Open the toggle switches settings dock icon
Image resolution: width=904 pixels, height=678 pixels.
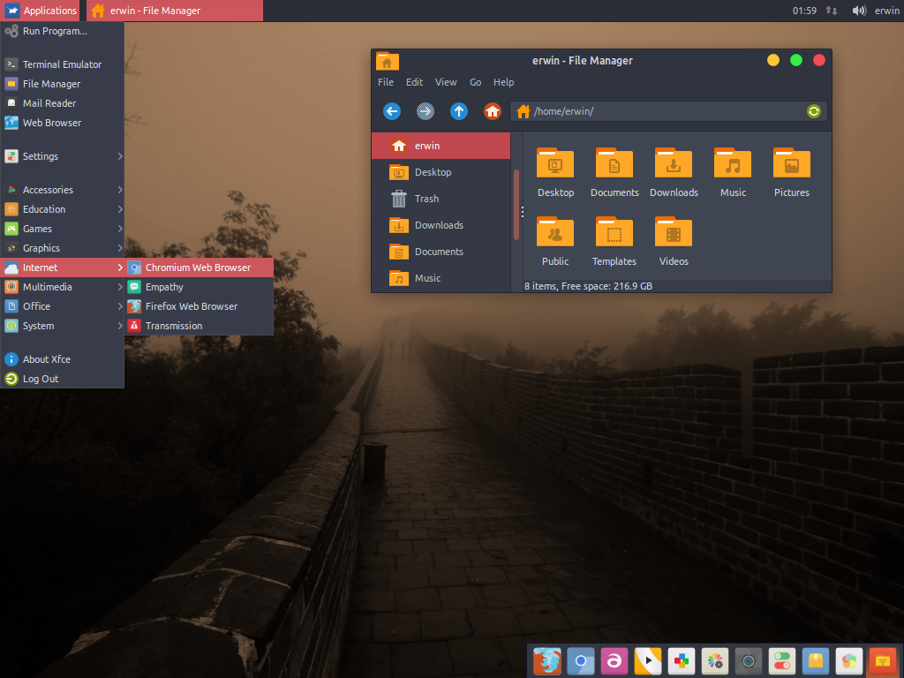tap(782, 660)
